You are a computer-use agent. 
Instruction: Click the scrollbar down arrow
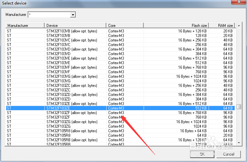point(239,143)
